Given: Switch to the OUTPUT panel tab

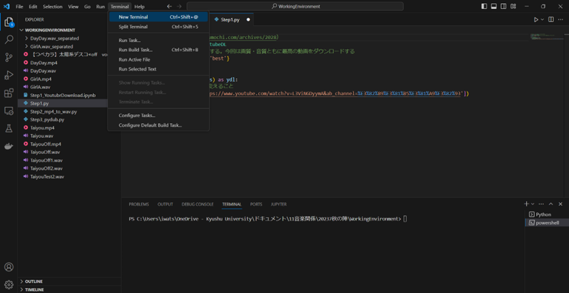Looking at the screenshot, I should (x=165, y=205).
